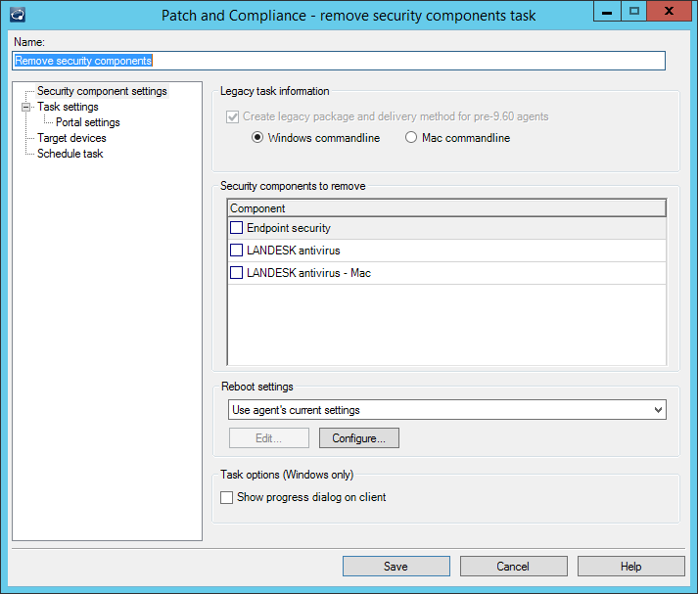
Task: Click the Endpoint security row text
Action: pos(289,228)
